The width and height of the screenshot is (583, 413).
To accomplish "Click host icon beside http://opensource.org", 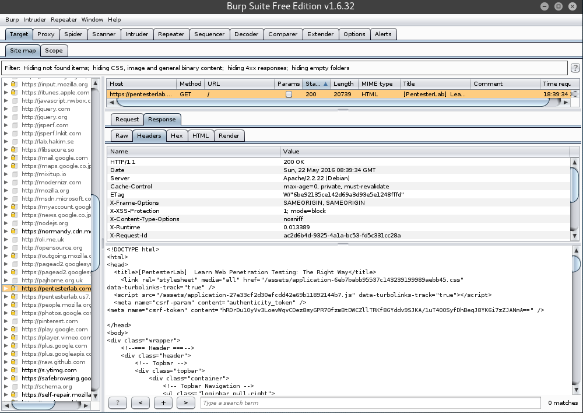I will [x=14, y=248].
